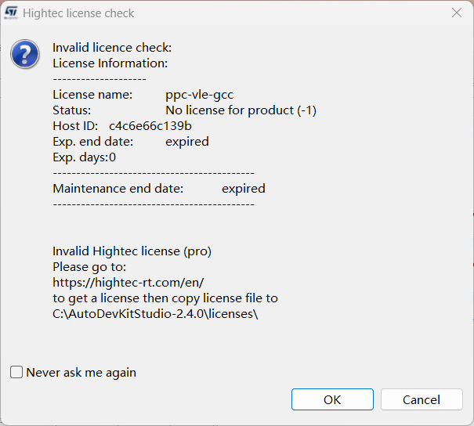Click the Exp. days:0 line
Image resolution: width=474 pixels, height=426 pixels.
84,157
